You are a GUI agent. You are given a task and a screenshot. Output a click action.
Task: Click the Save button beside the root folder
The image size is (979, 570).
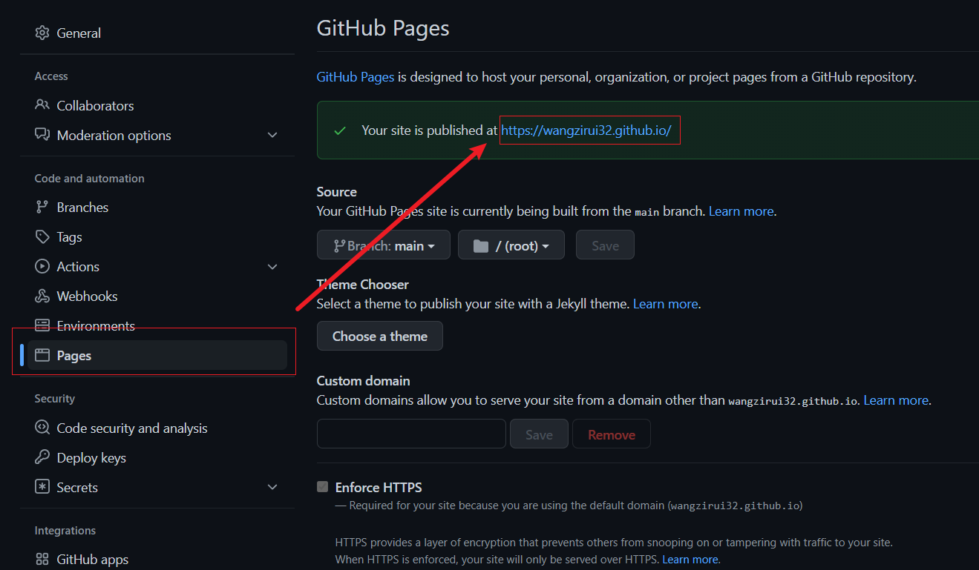point(605,245)
